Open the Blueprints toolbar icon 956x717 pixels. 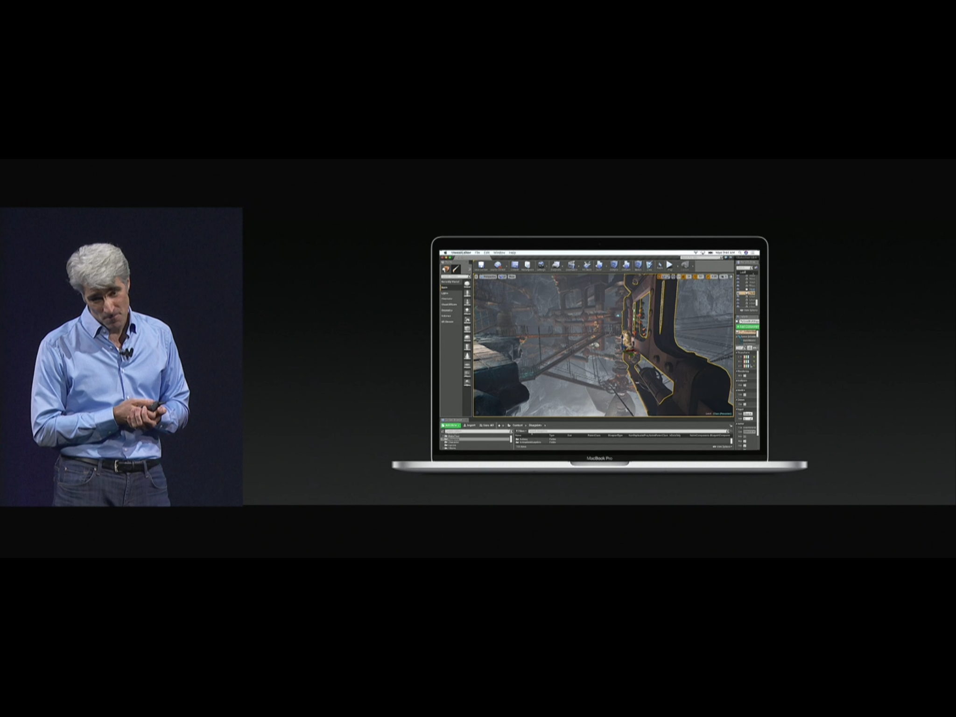click(556, 266)
